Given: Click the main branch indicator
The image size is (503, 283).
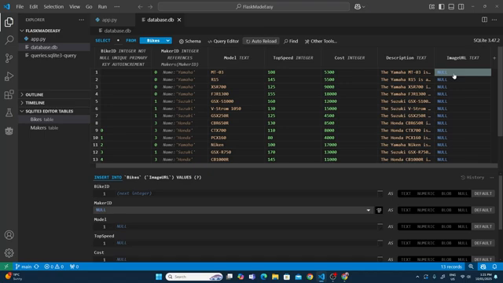Looking at the screenshot, I should coord(24,266).
